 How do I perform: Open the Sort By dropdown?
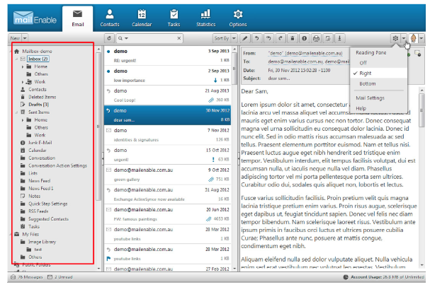point(224,37)
